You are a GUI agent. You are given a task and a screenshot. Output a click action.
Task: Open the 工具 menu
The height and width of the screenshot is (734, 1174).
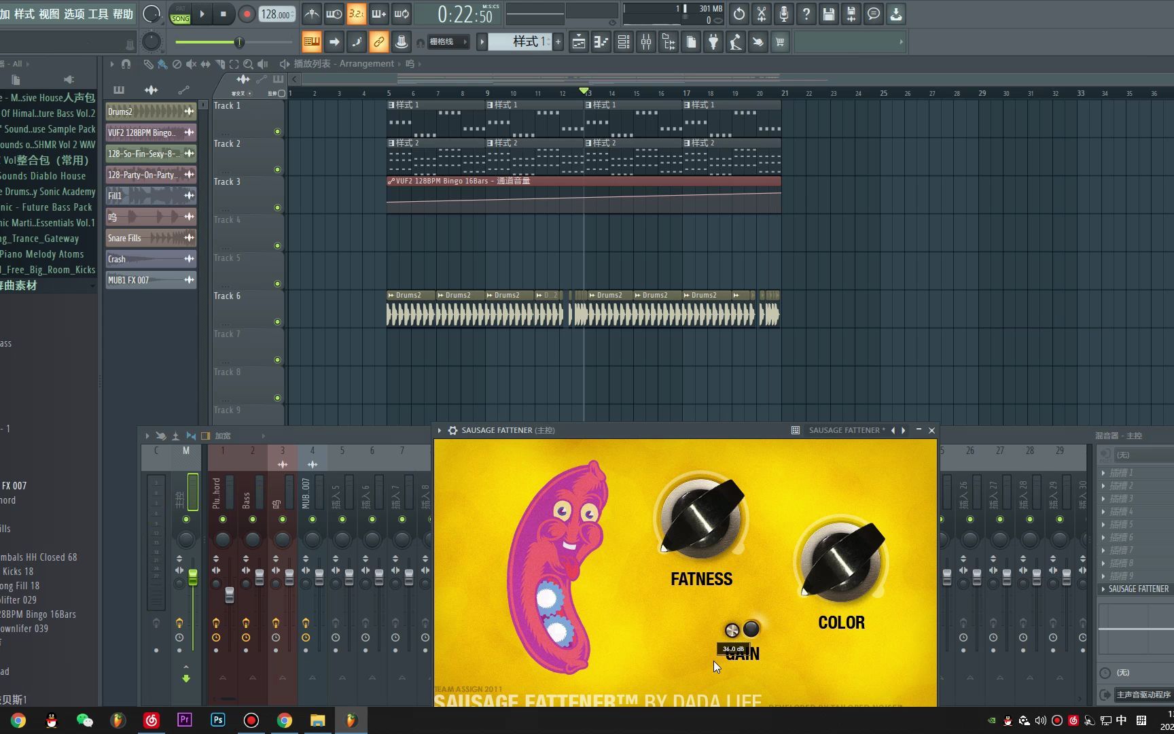click(99, 14)
